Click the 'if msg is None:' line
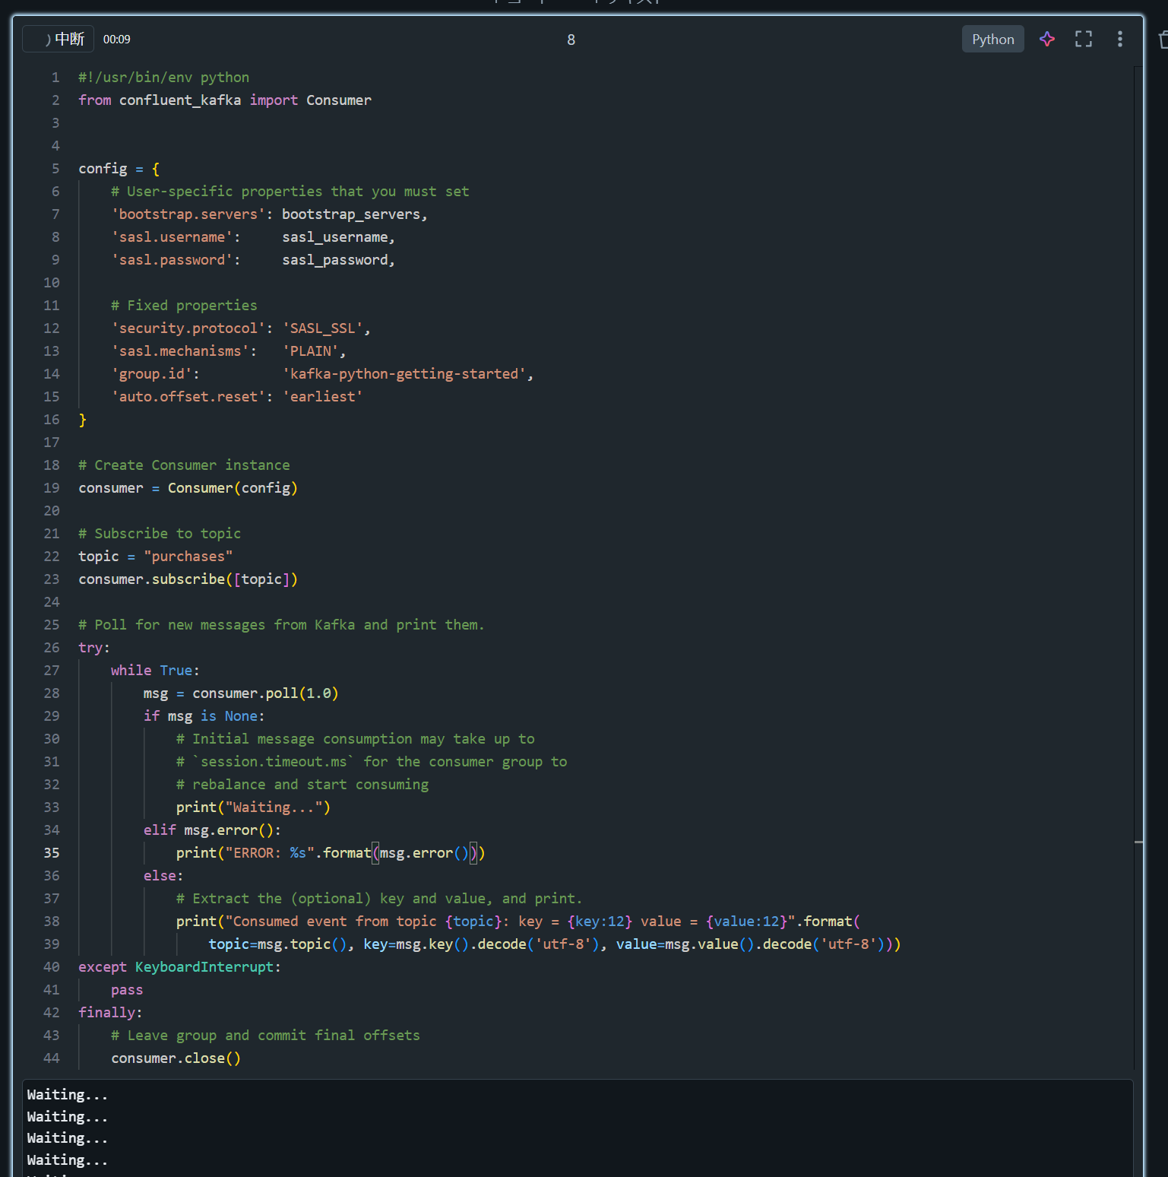 tap(204, 716)
